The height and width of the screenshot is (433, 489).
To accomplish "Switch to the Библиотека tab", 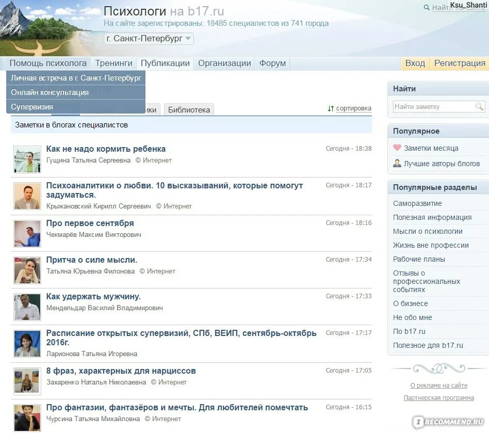I will pos(189,110).
